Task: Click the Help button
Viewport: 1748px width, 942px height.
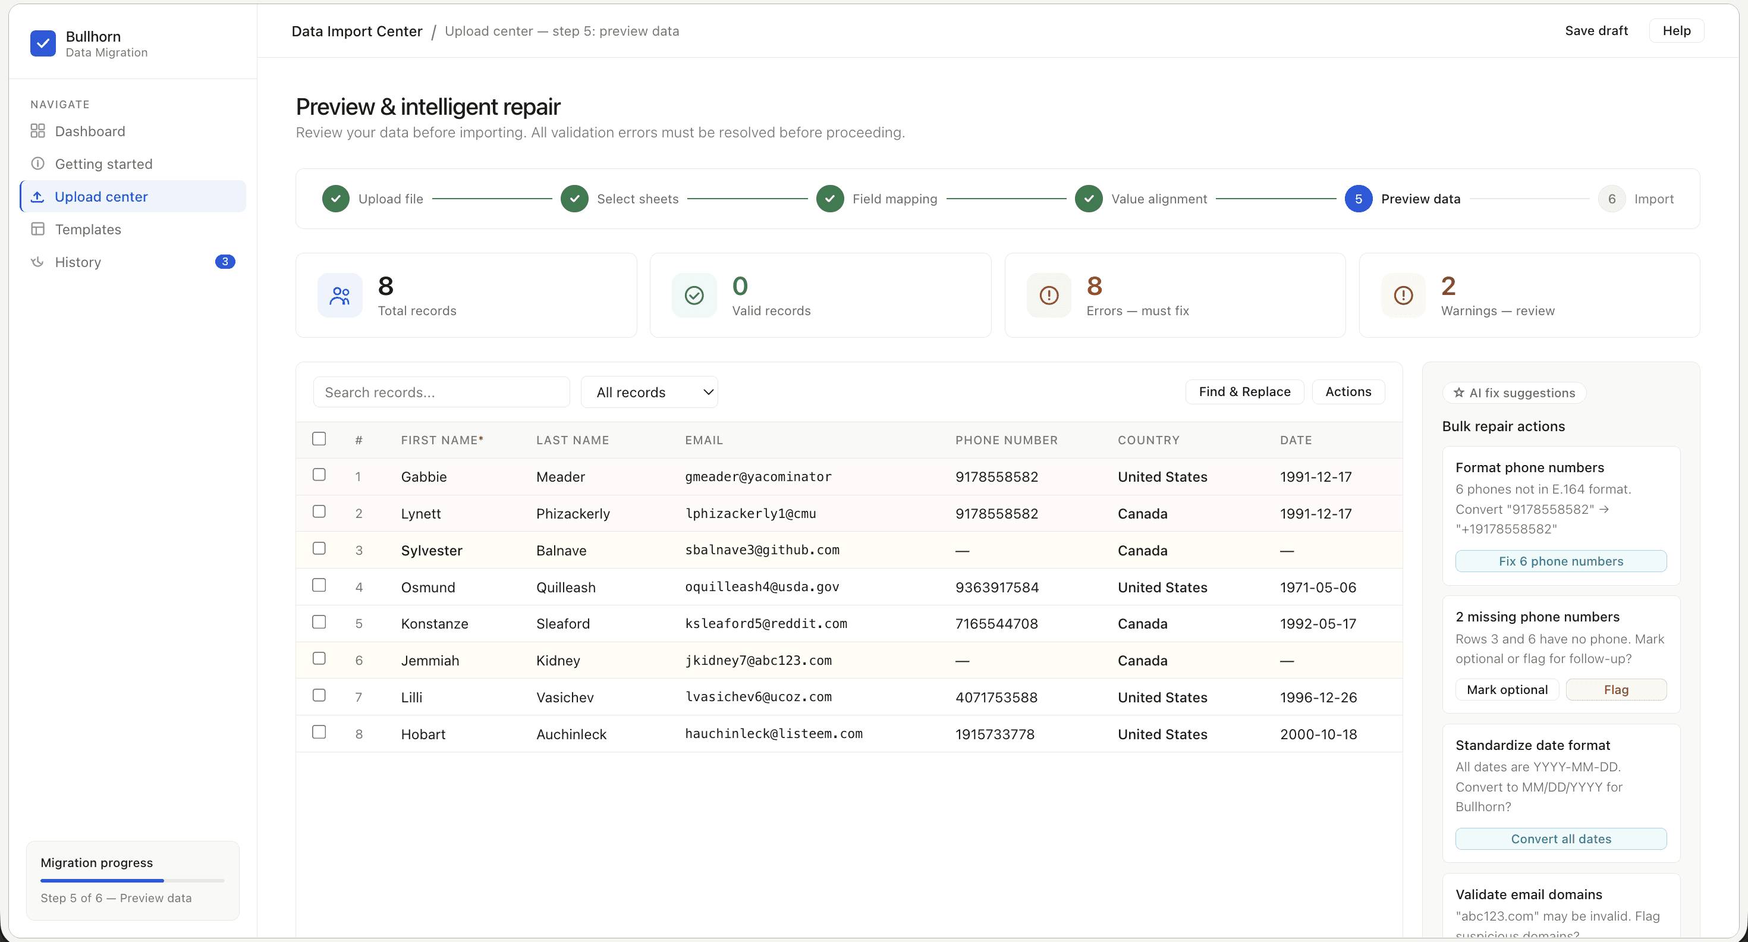Action: tap(1676, 30)
